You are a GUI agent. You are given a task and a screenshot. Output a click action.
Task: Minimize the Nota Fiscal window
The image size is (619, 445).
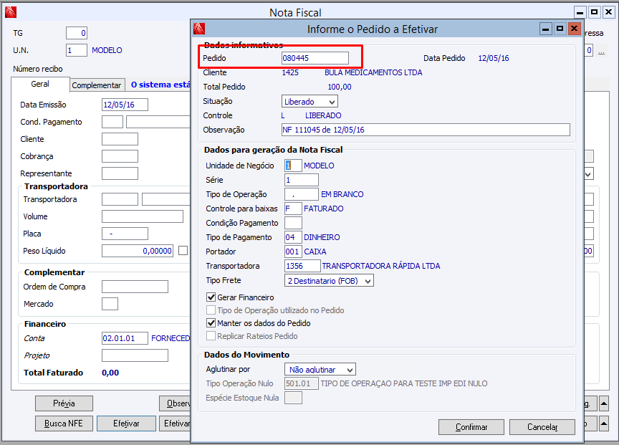point(580,12)
